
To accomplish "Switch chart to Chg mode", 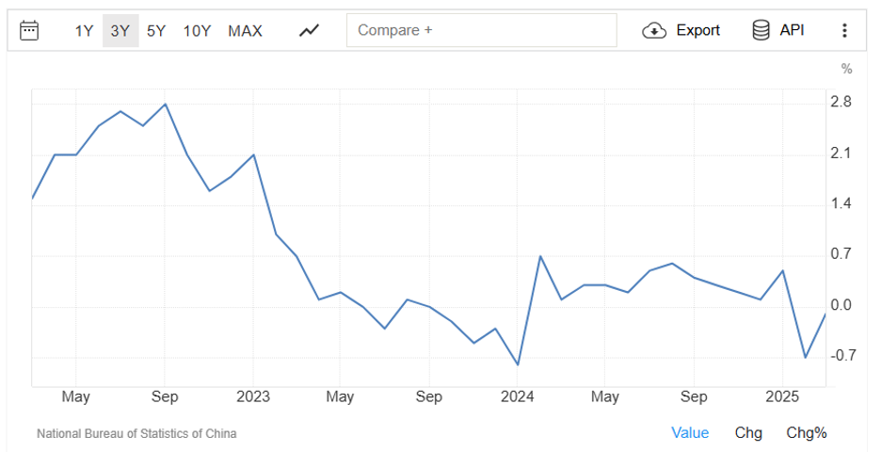I will click(748, 433).
